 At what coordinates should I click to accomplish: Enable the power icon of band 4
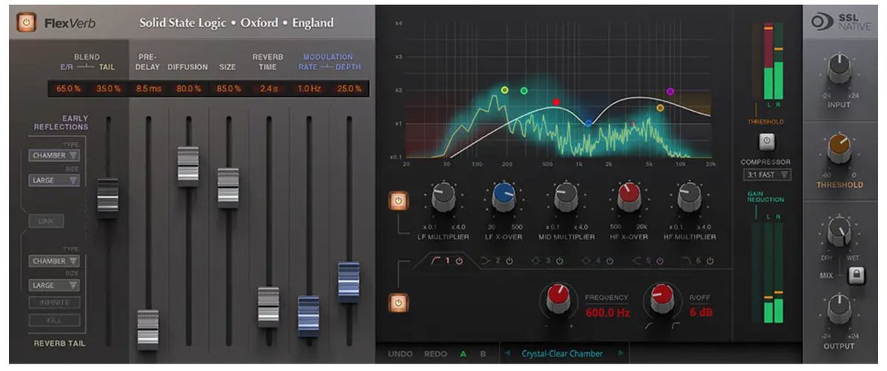coord(609,261)
